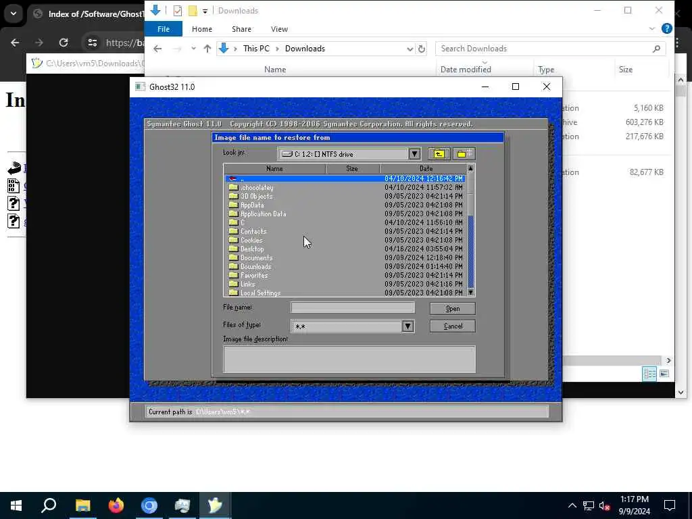Open the notification center
This screenshot has height=519, width=692.
670,505
